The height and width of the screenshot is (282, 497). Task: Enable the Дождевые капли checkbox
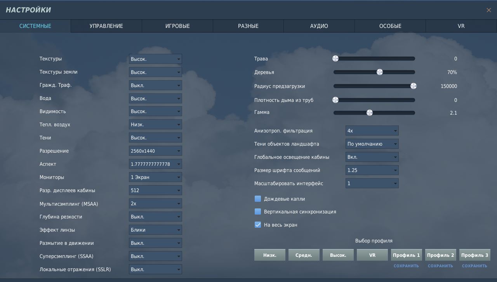point(258,199)
